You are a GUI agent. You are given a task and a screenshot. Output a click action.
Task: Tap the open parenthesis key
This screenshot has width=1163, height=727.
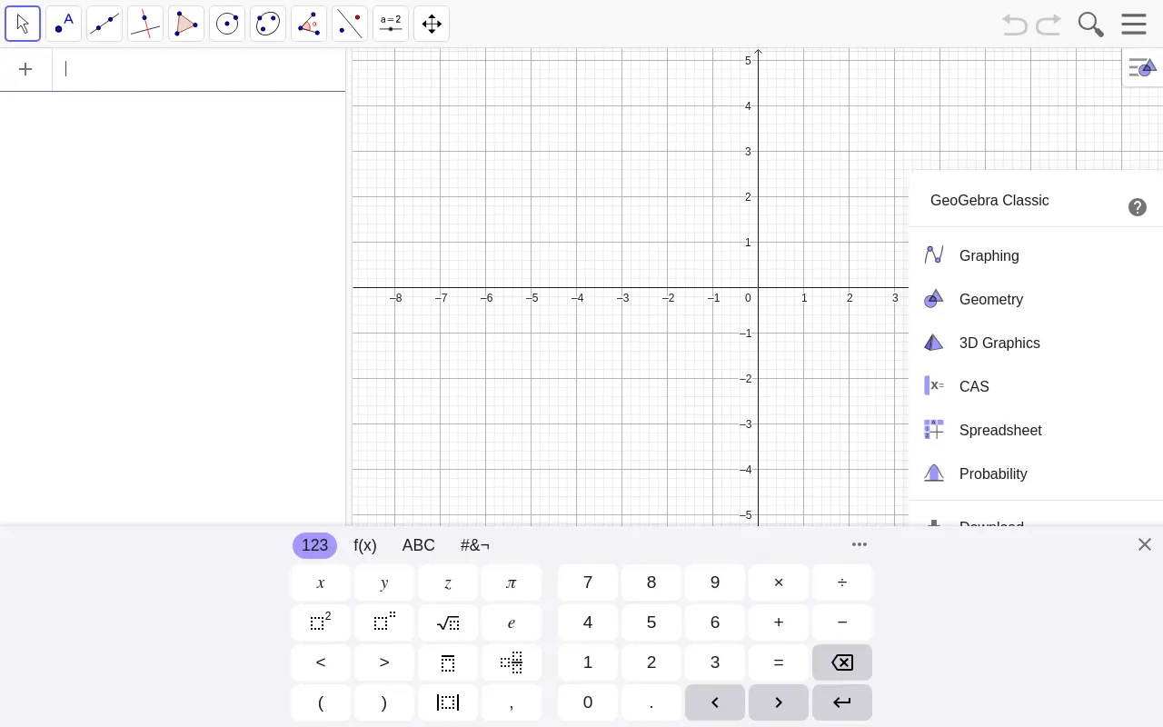[321, 702]
